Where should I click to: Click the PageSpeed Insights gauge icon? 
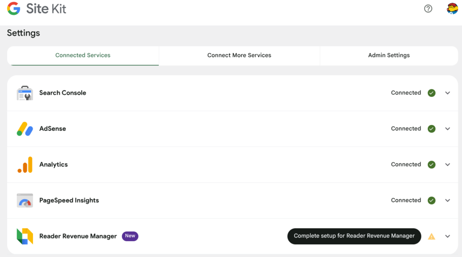click(25, 201)
